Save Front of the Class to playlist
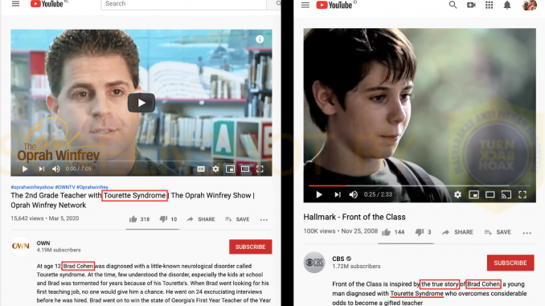Viewport: 545px width, 306px height. (498, 232)
